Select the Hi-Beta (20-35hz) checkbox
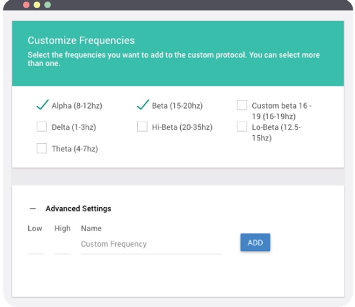 (142, 127)
